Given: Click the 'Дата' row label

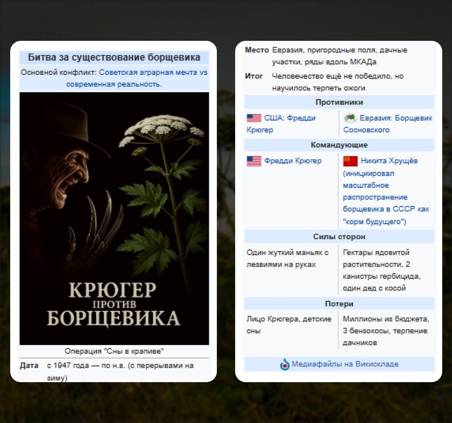Looking at the screenshot, I should (29, 366).
